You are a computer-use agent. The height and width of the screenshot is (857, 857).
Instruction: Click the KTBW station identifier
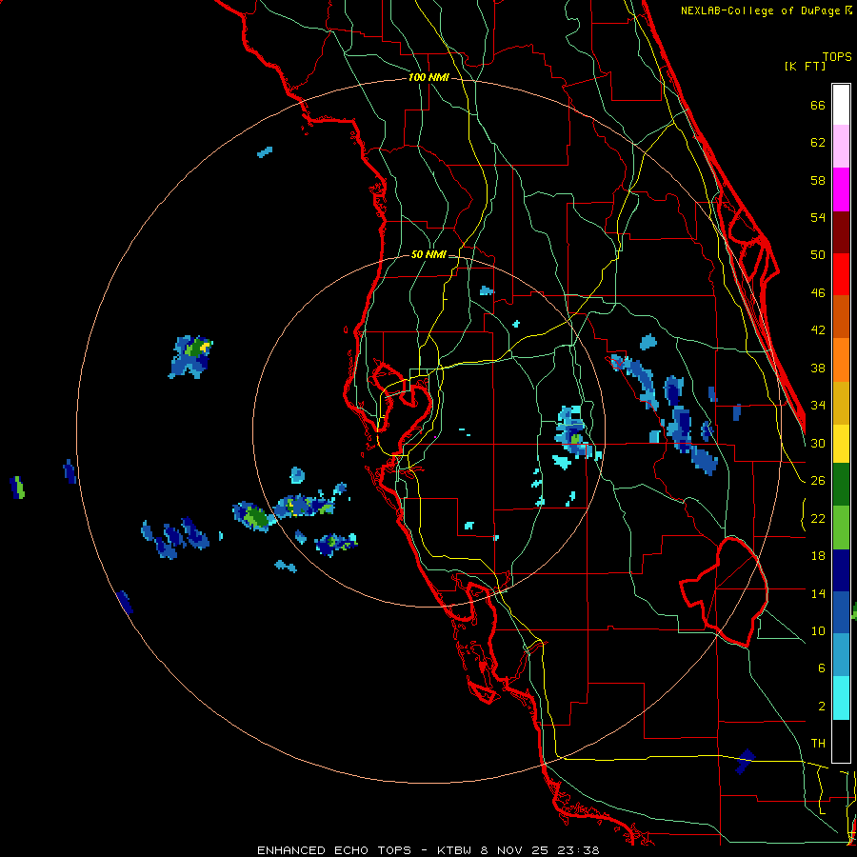click(x=456, y=850)
